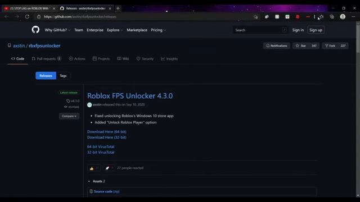Close the YouTube STOP LAG tab

[54, 8]
